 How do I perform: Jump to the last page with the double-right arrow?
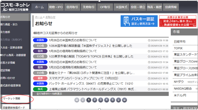tap(124, 100)
